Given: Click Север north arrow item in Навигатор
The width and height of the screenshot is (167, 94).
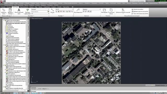Looking at the screenshot, I should click(x=9, y=35).
